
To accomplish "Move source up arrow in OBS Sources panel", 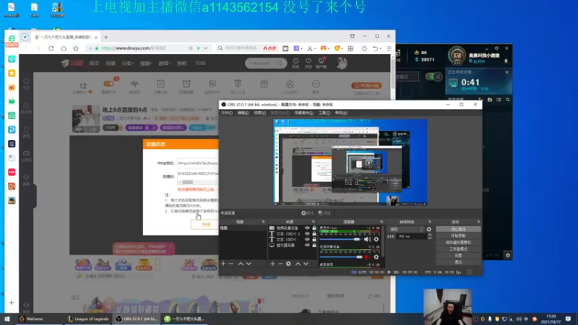I will [x=298, y=264].
